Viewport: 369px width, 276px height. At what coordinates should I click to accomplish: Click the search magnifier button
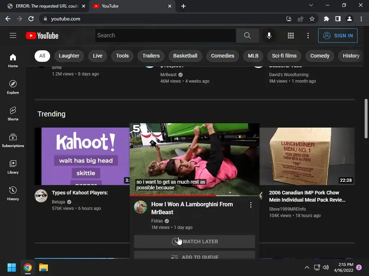[x=247, y=36]
